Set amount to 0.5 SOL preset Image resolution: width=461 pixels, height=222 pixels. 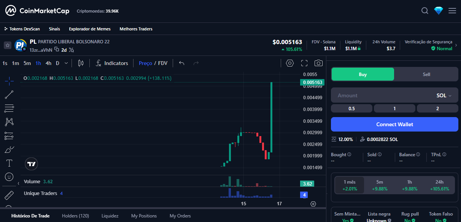click(351, 108)
